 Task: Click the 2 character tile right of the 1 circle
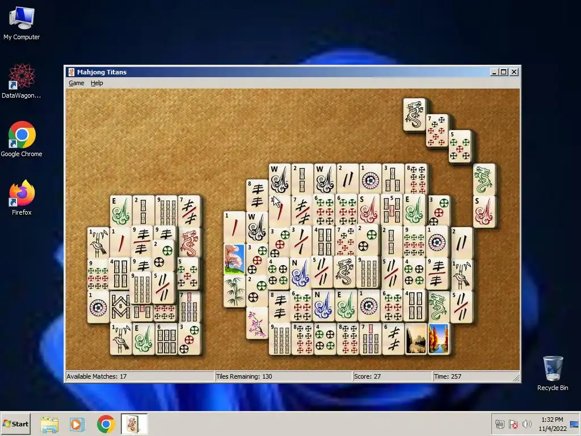462,243
